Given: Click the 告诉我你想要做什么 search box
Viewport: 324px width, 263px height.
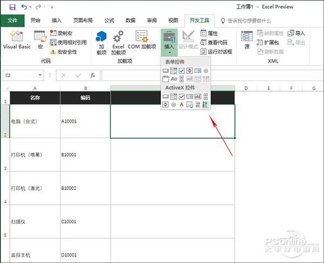Looking at the screenshot, I should tap(249, 20).
